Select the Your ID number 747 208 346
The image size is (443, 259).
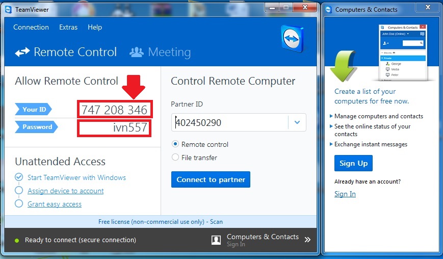[114, 110]
